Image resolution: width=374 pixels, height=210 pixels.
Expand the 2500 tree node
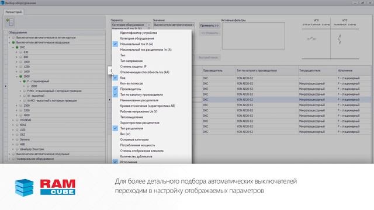[17, 106]
